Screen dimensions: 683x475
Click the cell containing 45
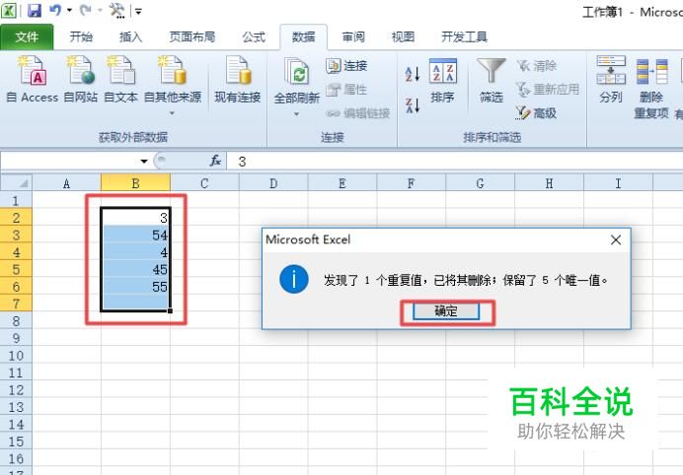coord(135,269)
